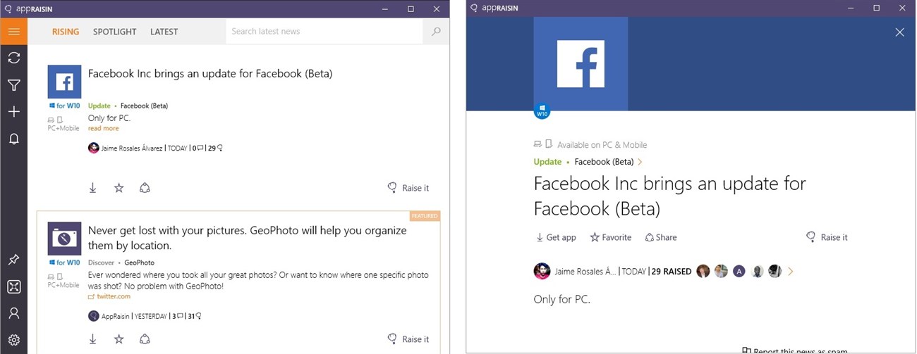Viewport: 917px width, 354px height.
Task: Click the pin icon in sidebar
Action: pos(13,260)
